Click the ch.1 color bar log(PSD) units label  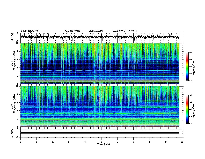(194, 68)
